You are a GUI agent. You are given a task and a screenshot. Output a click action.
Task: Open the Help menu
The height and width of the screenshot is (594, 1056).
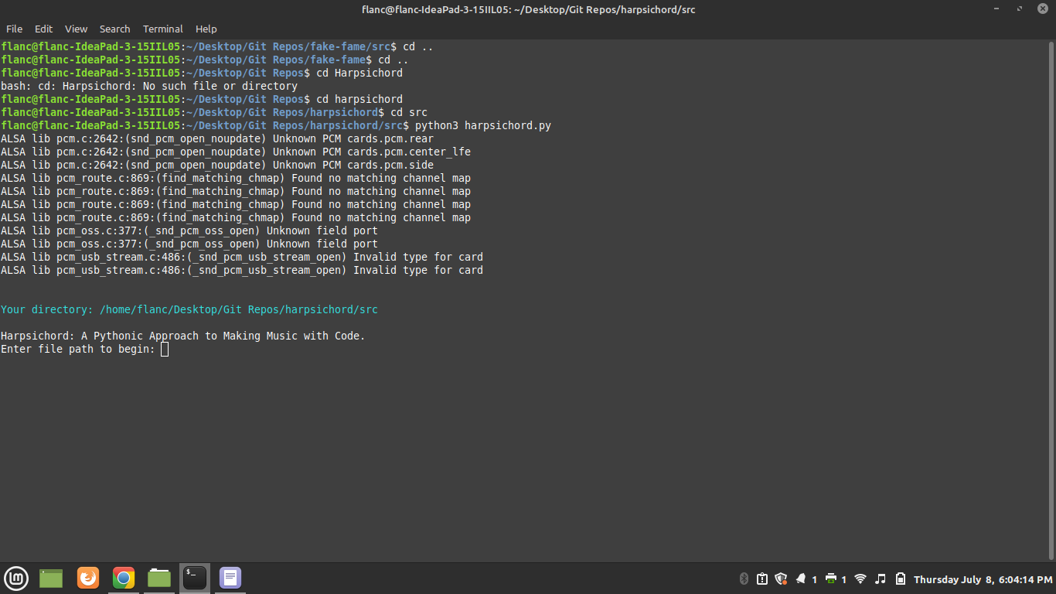[x=206, y=29]
